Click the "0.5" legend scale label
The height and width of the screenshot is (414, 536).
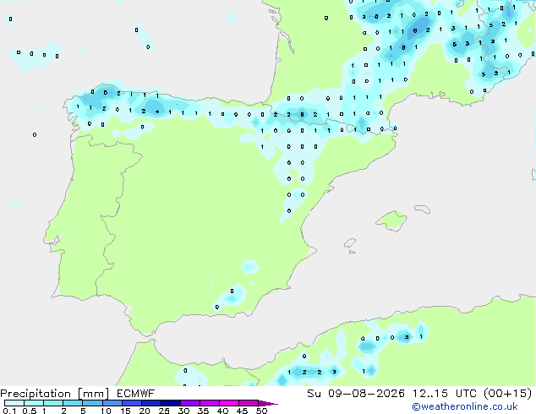[x=30, y=411]
